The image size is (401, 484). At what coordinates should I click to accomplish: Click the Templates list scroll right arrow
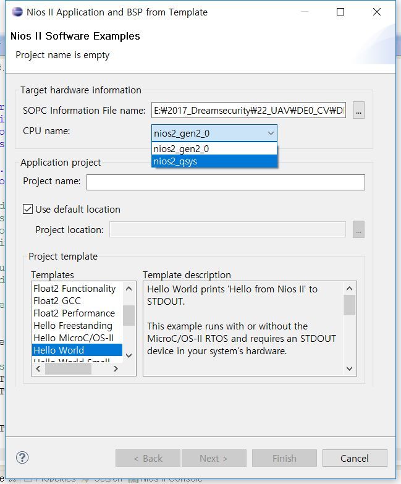(116, 368)
